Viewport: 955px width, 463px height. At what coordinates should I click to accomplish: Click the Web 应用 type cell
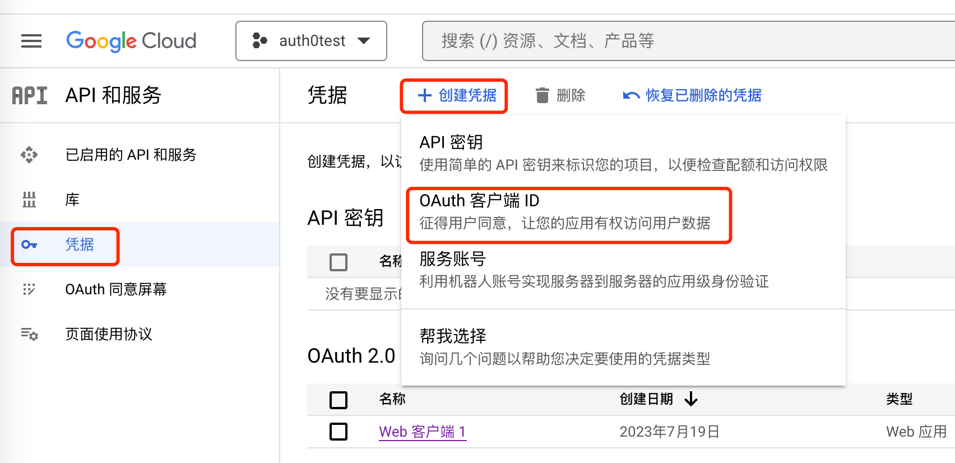click(x=916, y=432)
